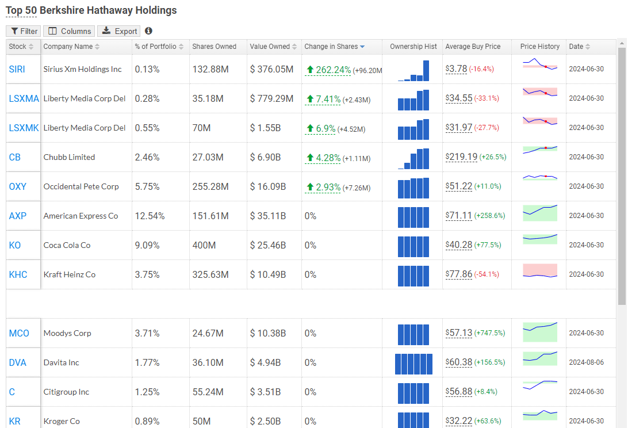Click SIRI price history sparkline
628x428 pixels.
point(540,65)
